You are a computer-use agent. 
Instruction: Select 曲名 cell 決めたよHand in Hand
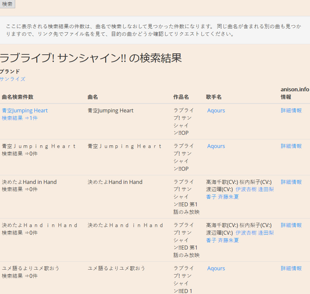coord(115,182)
